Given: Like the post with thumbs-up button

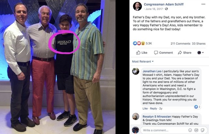Looking at the screenshot, I should [141, 53].
